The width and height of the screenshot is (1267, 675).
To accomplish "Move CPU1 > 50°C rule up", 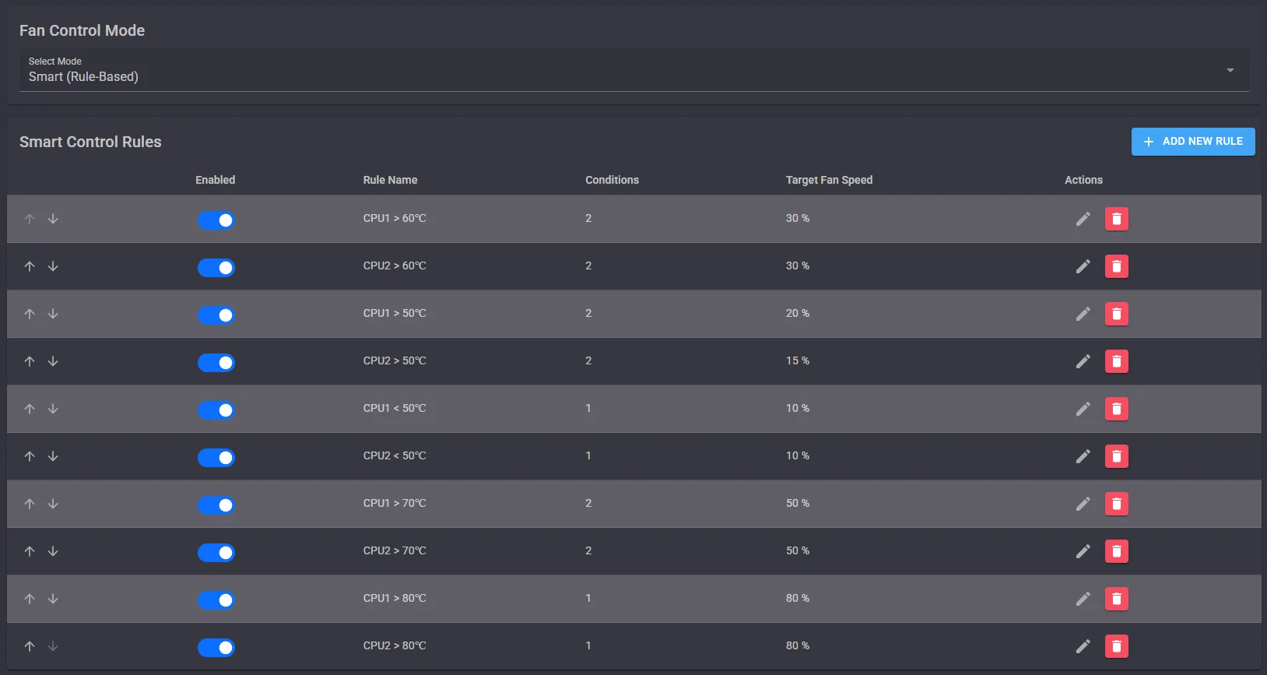I will 30,314.
